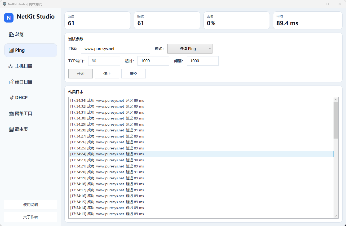Open the 路由表 routing table icon
Screen dimensions: 346x226
[11, 129]
